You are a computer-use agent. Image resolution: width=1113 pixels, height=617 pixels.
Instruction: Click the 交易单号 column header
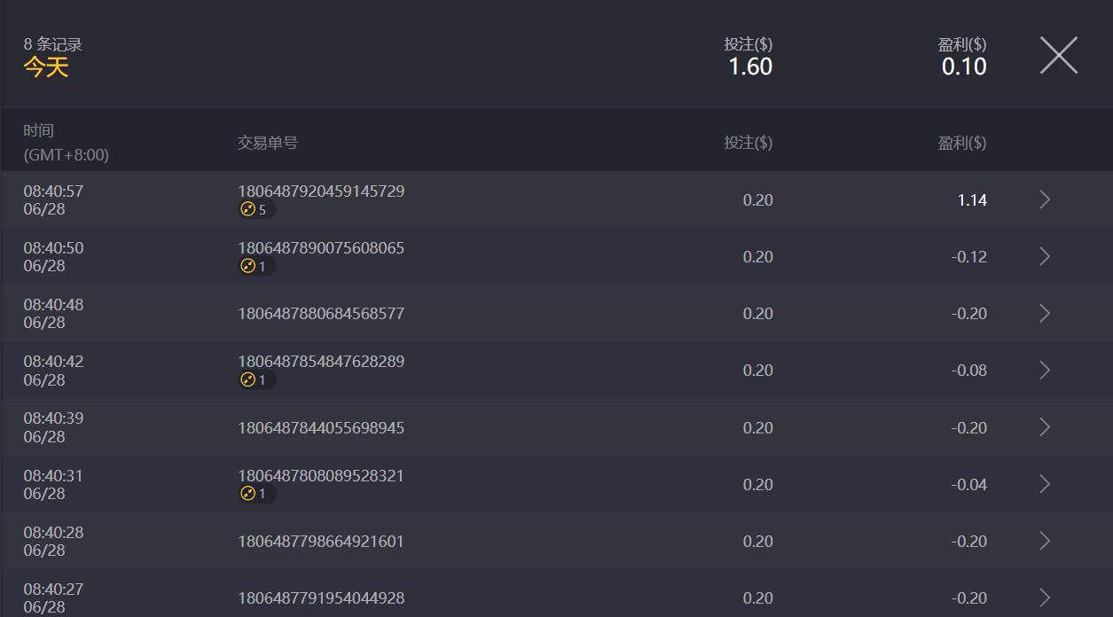(x=268, y=143)
